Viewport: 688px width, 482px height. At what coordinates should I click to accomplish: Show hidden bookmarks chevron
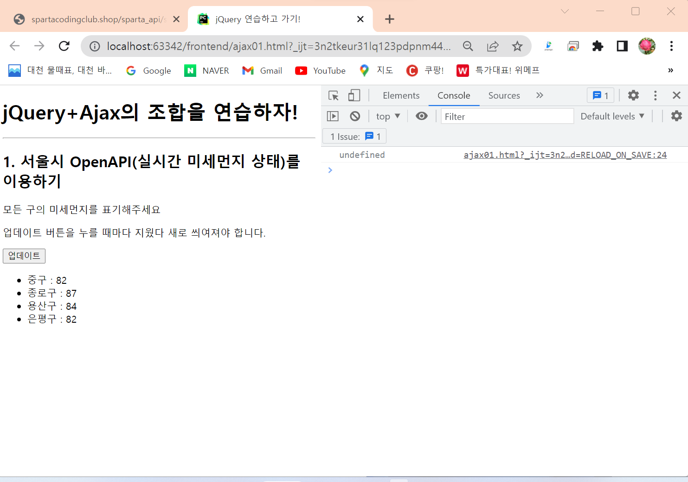[670, 70]
